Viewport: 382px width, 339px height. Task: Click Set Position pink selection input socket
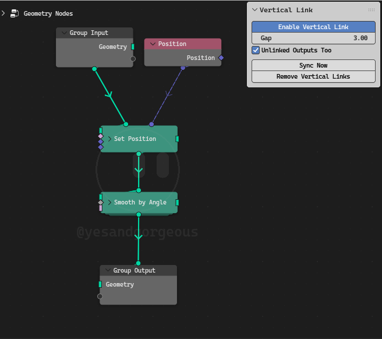[101, 136]
